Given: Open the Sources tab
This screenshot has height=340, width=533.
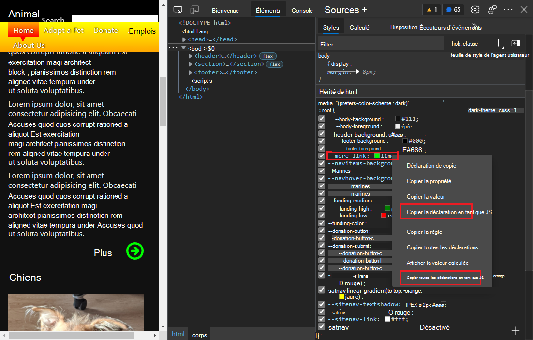Looking at the screenshot, I should point(341,10).
